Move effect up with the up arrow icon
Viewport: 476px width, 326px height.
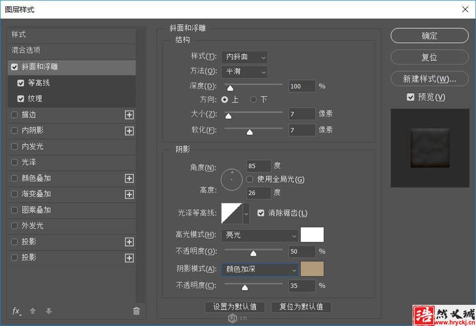[x=33, y=311]
